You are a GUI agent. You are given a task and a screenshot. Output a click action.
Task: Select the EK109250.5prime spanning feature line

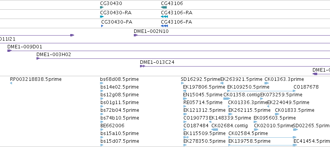click(x=261, y=91)
